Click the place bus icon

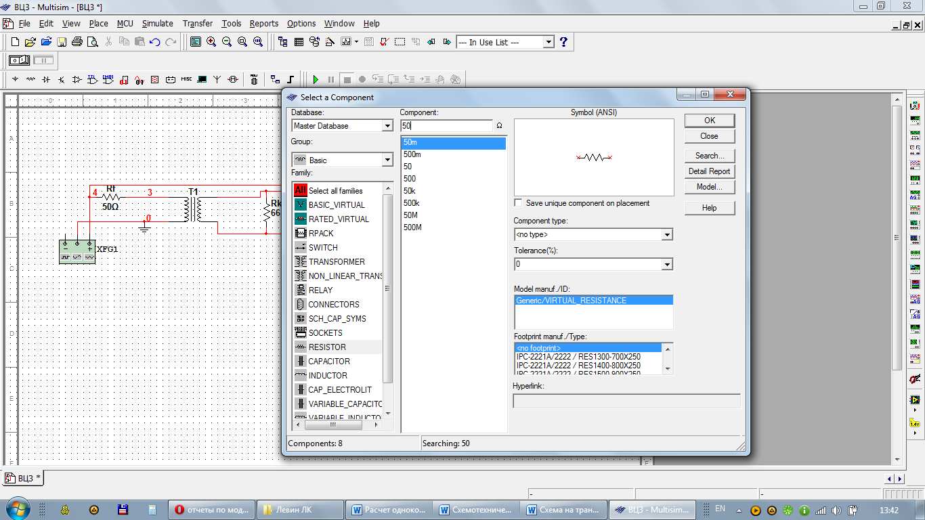coord(291,79)
